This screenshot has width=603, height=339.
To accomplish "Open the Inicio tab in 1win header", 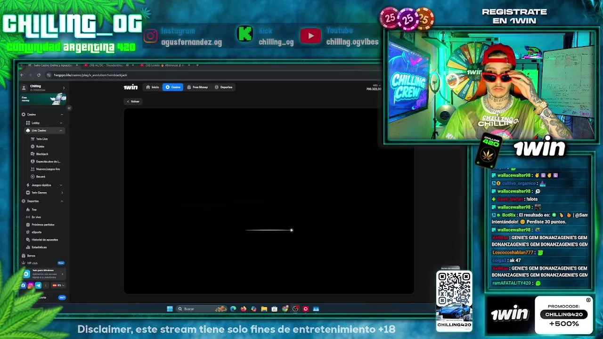I will click(x=153, y=87).
